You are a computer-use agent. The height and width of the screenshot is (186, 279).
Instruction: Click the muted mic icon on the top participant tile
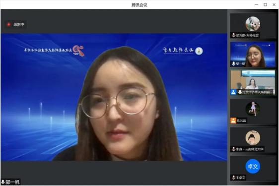pyautogui.click(x=234, y=35)
